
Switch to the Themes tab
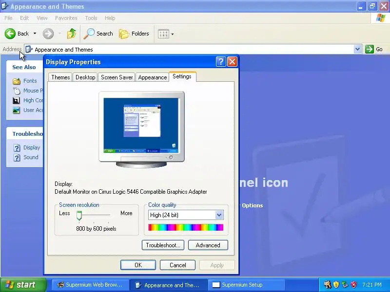point(60,77)
